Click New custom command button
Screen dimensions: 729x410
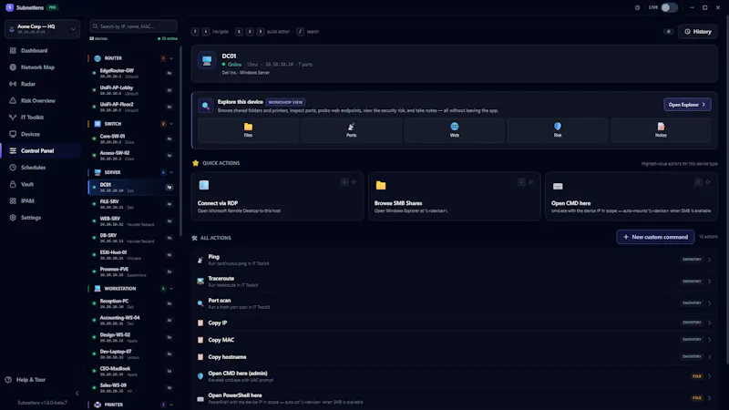click(655, 237)
